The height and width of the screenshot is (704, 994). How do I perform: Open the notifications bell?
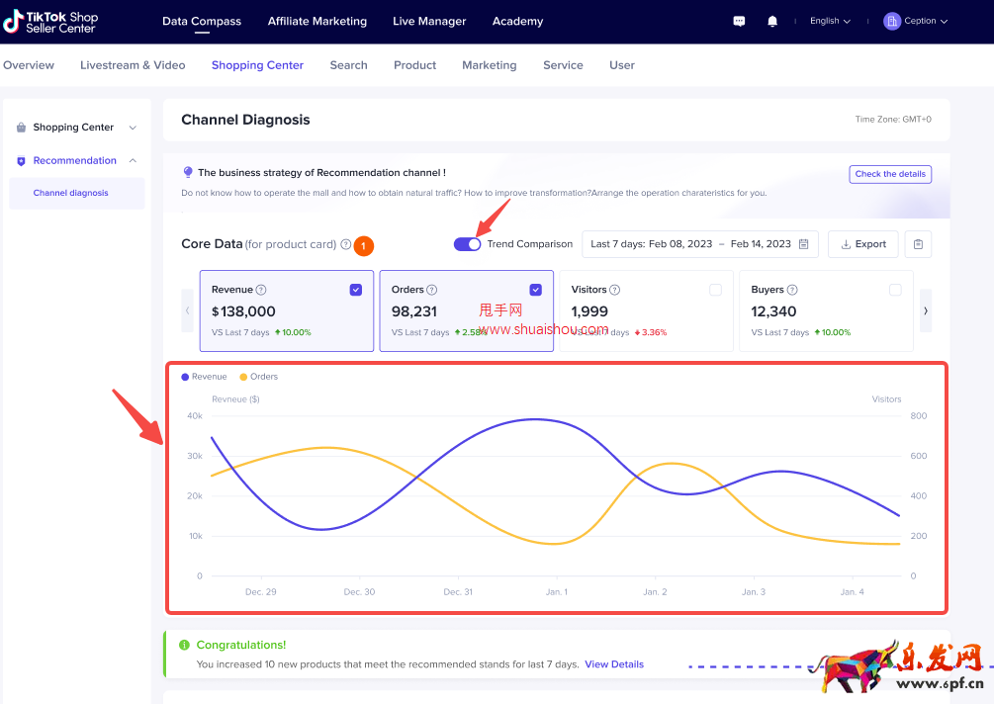tap(772, 21)
